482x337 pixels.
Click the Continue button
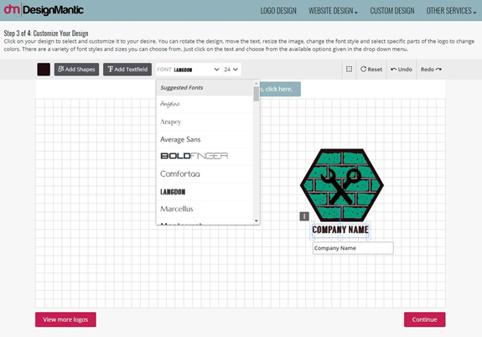(424, 319)
